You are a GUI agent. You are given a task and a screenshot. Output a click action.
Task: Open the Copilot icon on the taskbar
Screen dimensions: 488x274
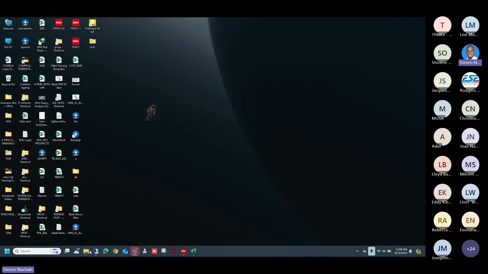[x=418, y=251]
